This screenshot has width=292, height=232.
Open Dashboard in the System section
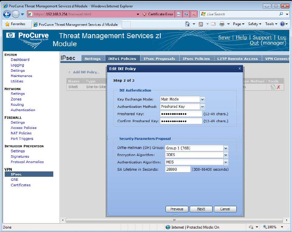click(x=20, y=60)
